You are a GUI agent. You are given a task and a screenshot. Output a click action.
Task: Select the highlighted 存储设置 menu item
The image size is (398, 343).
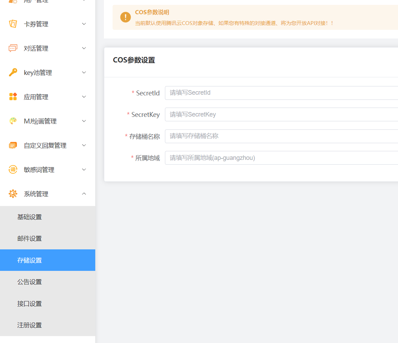(29, 260)
